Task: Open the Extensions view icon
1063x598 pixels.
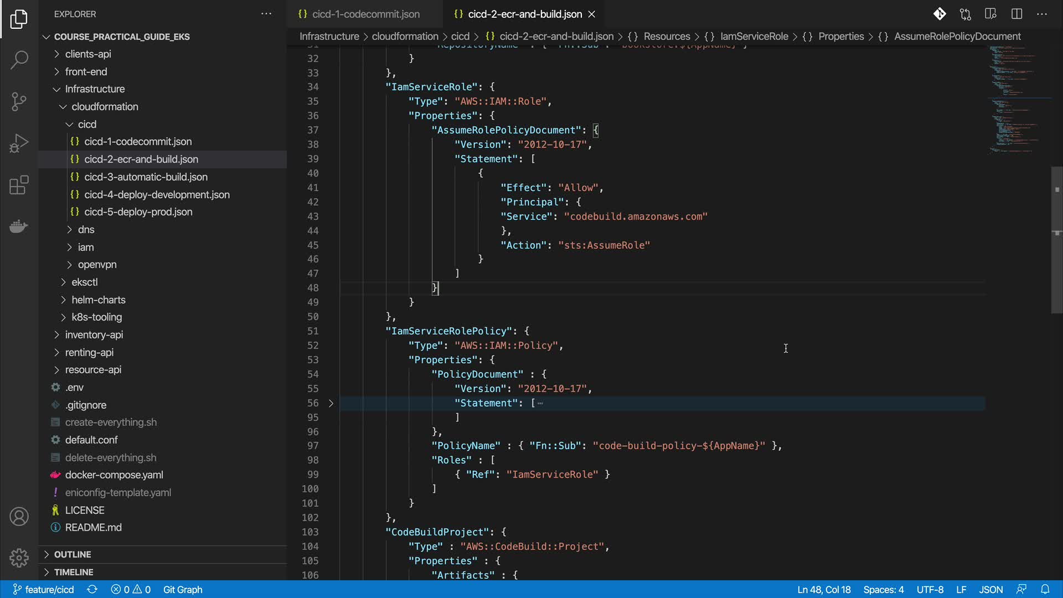Action: 19,185
